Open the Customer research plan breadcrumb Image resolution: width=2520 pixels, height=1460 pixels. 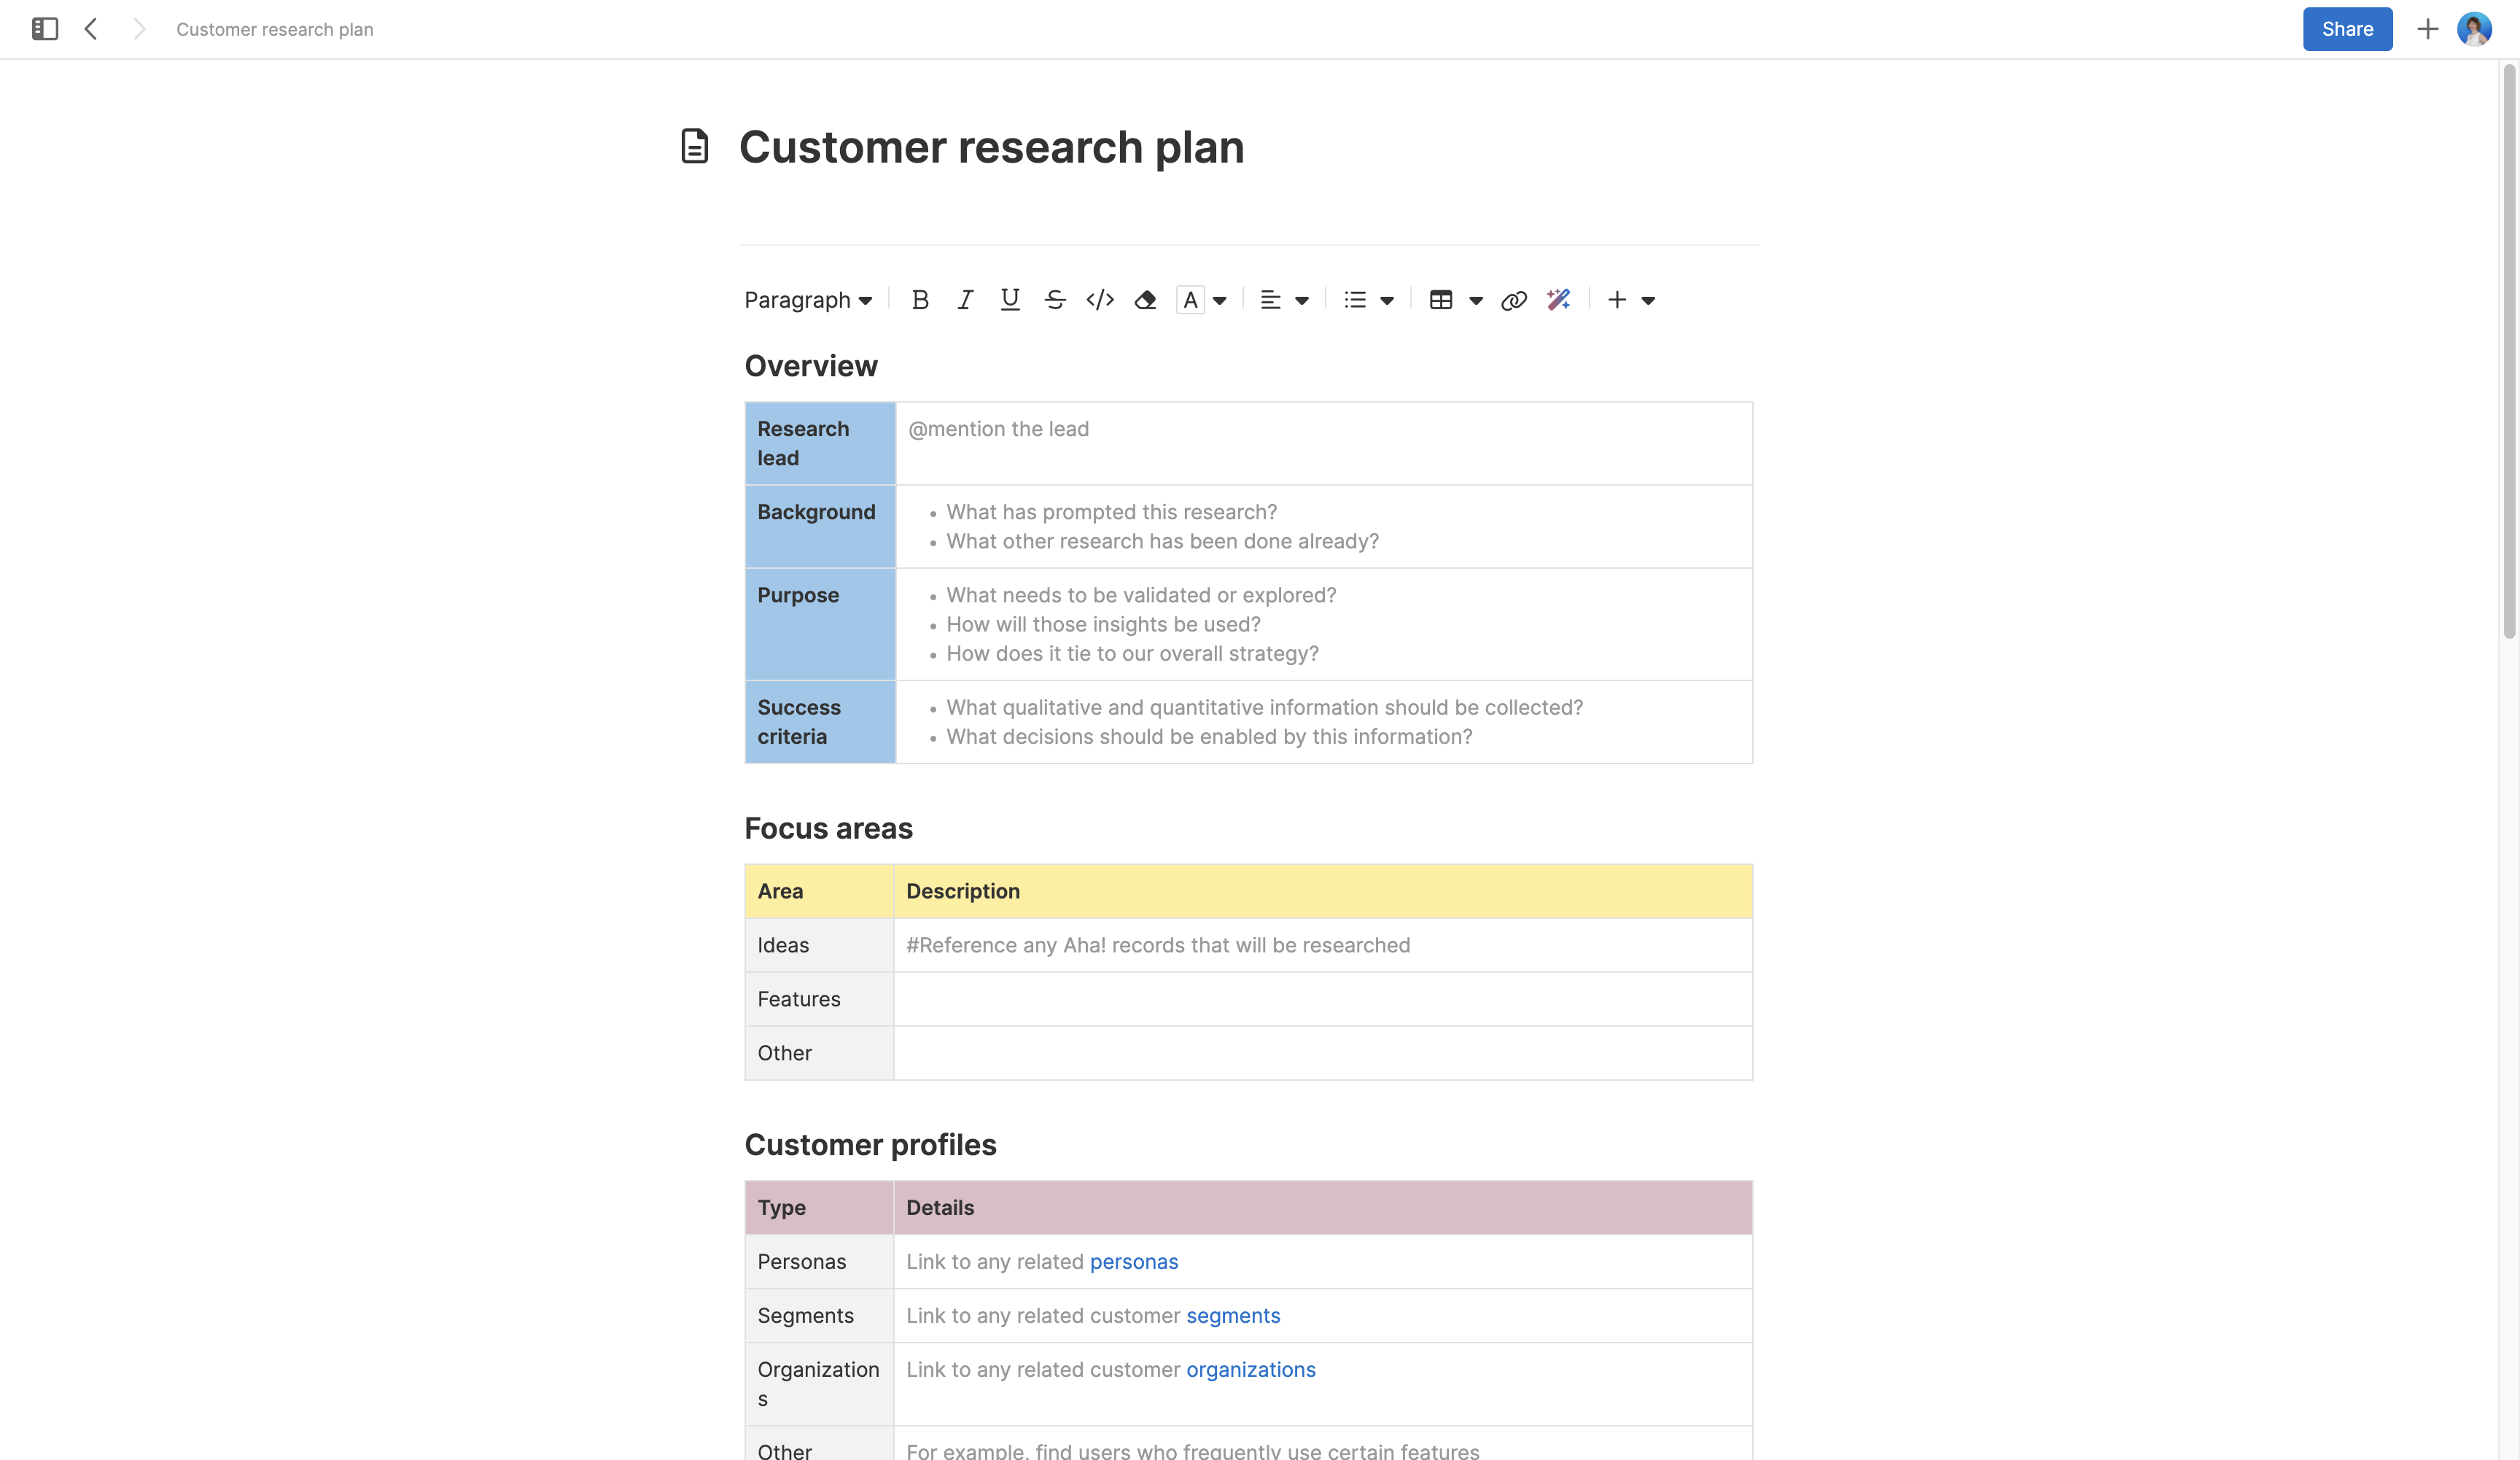click(x=274, y=29)
